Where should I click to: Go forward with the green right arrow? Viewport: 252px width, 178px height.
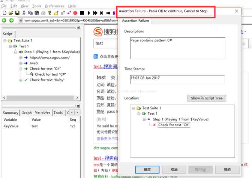pos(12,20)
